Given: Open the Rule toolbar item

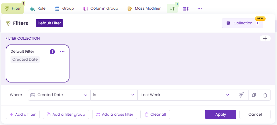Looking at the screenshot, I should click(38, 9).
